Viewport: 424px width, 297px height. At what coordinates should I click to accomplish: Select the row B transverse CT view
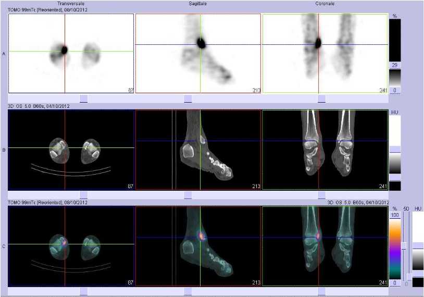coord(71,150)
